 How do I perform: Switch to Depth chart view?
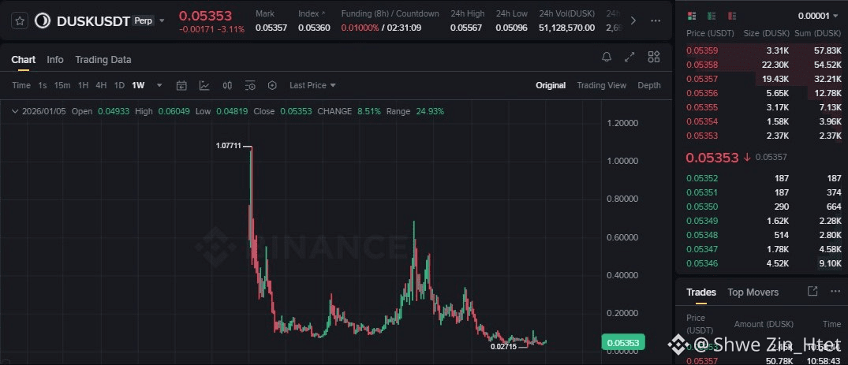(649, 85)
